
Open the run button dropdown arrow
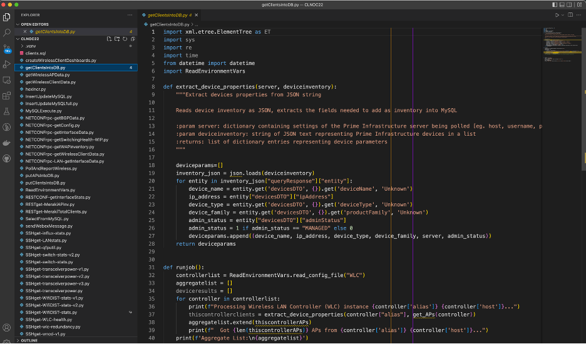(x=562, y=15)
